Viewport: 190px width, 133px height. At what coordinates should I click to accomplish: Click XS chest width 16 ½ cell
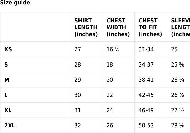[x=113, y=49]
